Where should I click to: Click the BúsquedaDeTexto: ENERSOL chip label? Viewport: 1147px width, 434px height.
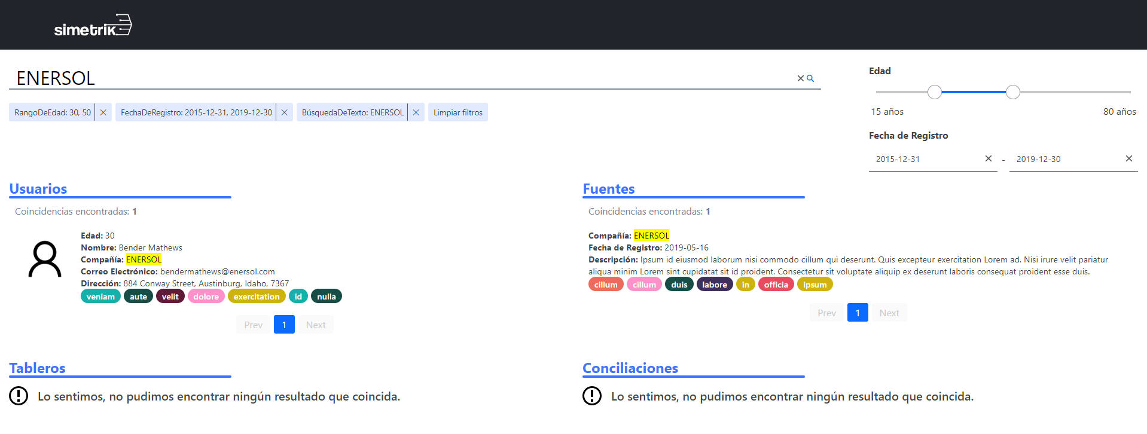point(353,112)
